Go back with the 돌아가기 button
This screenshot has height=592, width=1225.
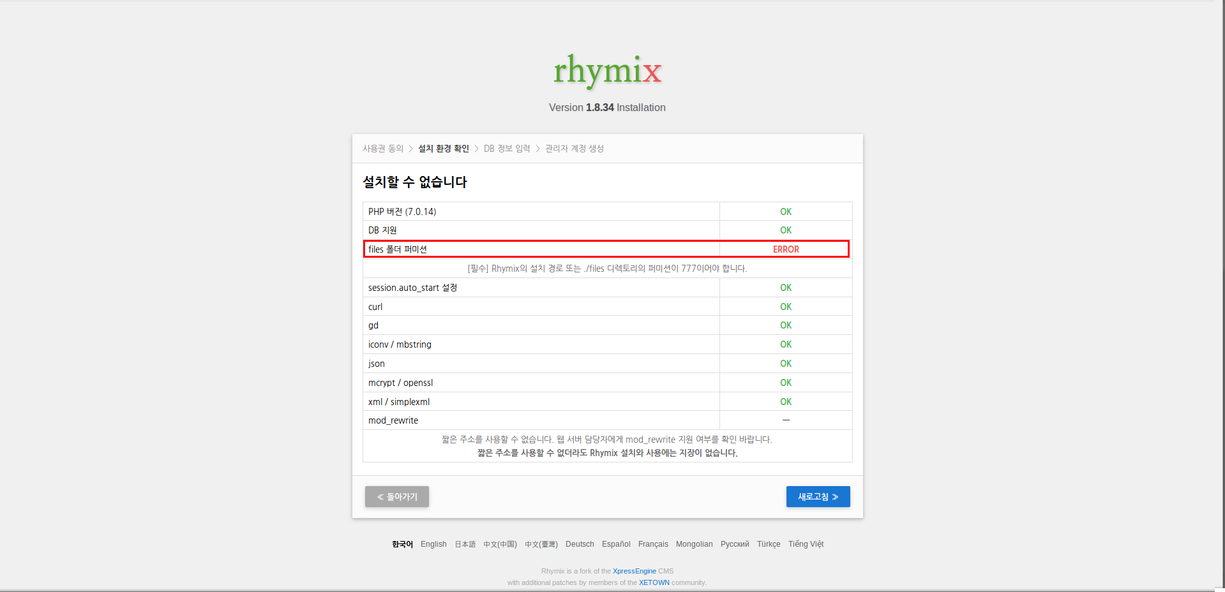[x=397, y=496]
